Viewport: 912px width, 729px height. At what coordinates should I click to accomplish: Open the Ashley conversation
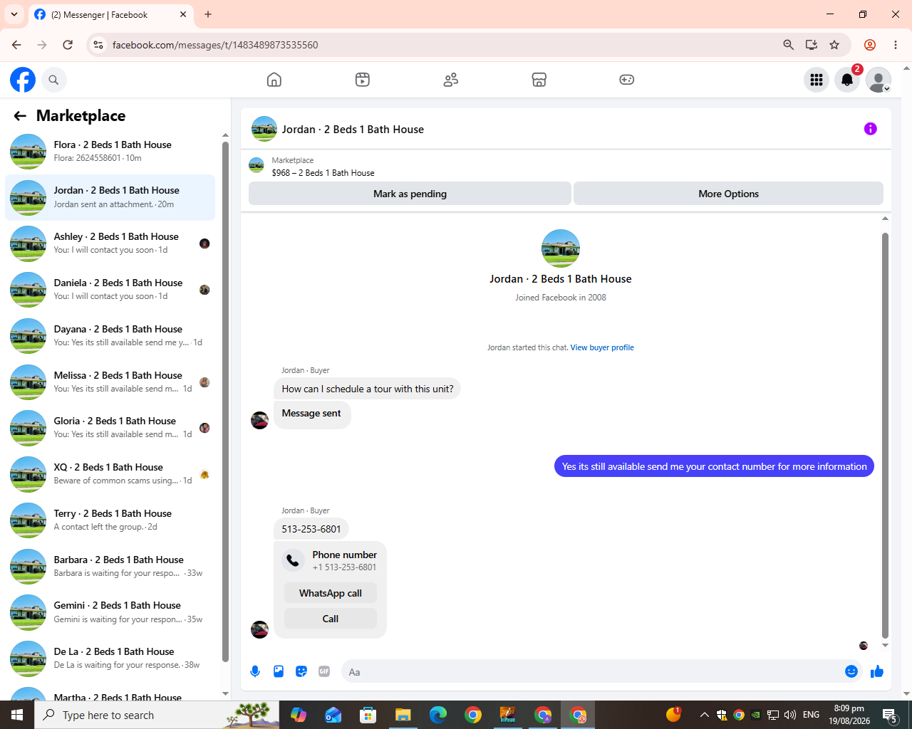110,243
